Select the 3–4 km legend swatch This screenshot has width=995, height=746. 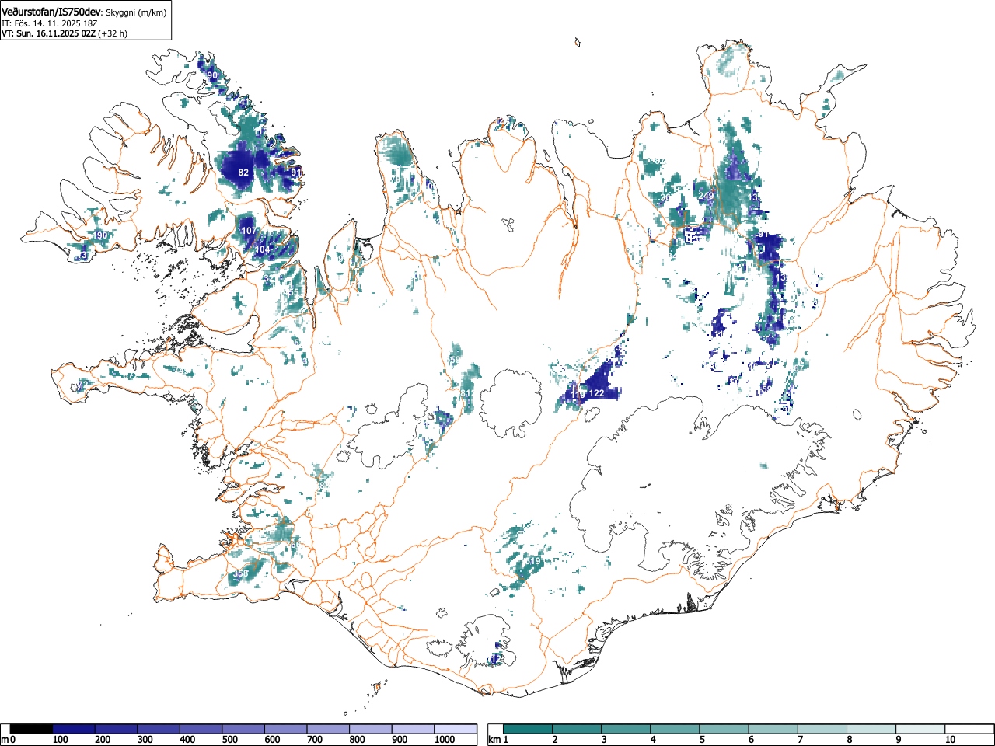pos(626,729)
